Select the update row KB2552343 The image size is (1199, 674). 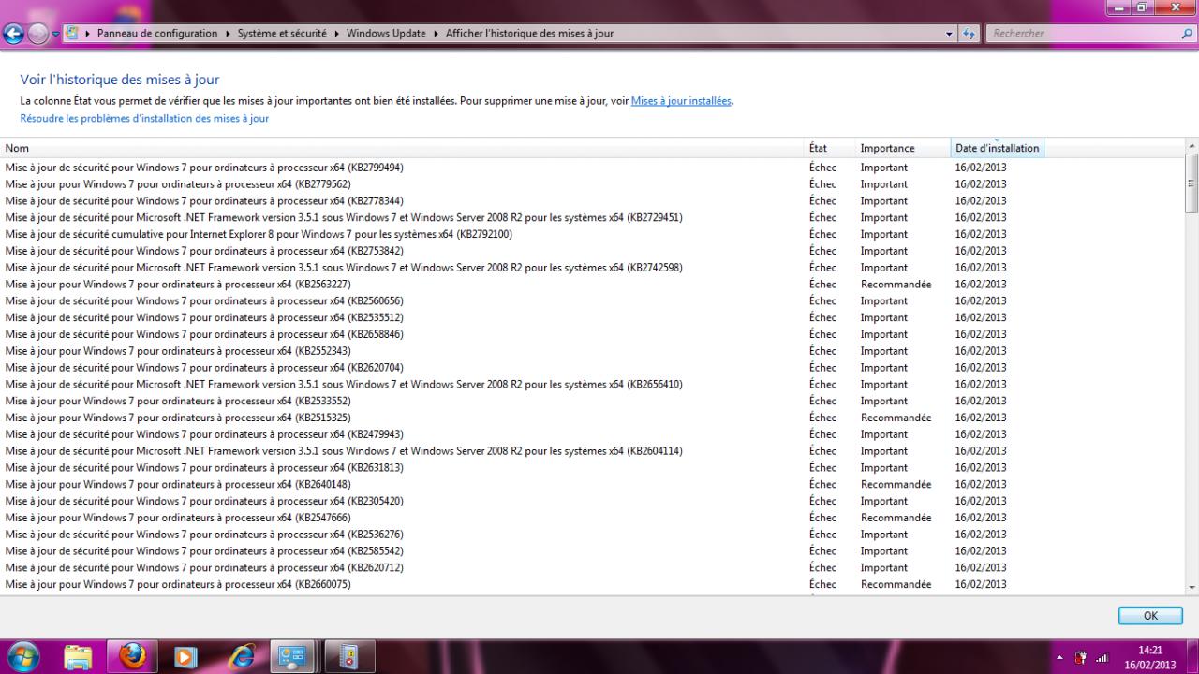tap(592, 351)
